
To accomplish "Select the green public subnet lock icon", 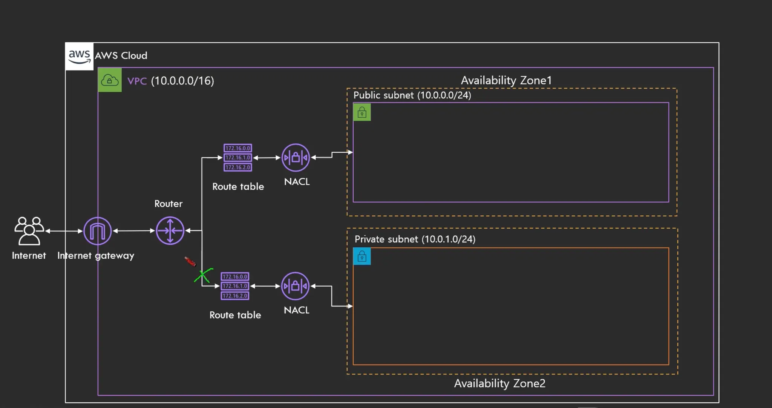I will tap(362, 112).
